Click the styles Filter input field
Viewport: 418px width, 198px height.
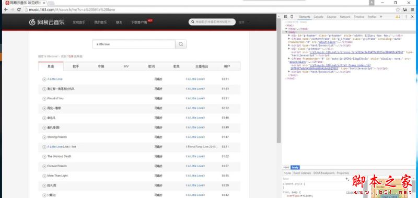pos(313,179)
